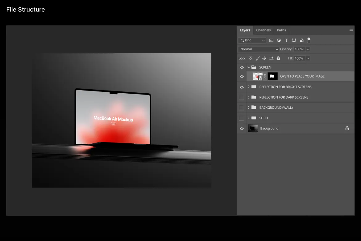Screen dimensions: 361x241
Task: Expand the SHELF group
Action: click(x=249, y=118)
